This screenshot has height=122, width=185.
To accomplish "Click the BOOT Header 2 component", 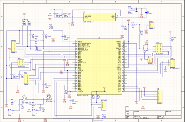I will 152,25.
